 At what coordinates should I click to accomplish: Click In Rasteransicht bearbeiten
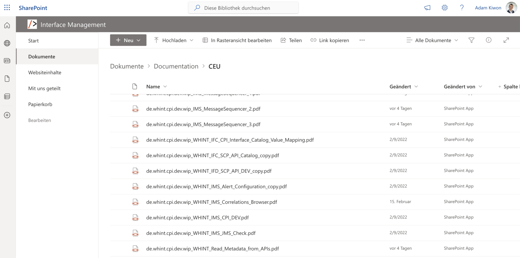click(237, 40)
